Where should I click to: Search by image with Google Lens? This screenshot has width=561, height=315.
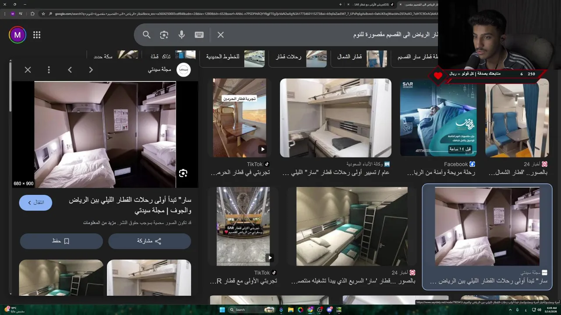coord(164,35)
